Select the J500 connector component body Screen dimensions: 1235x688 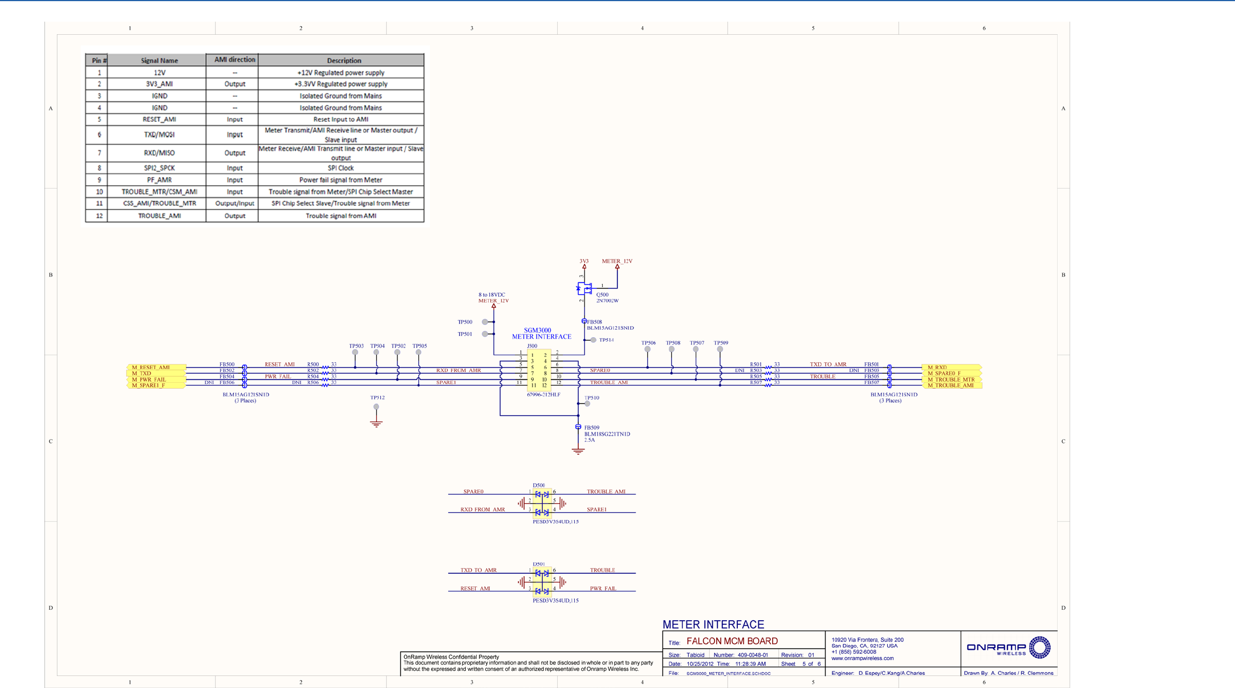(x=539, y=370)
